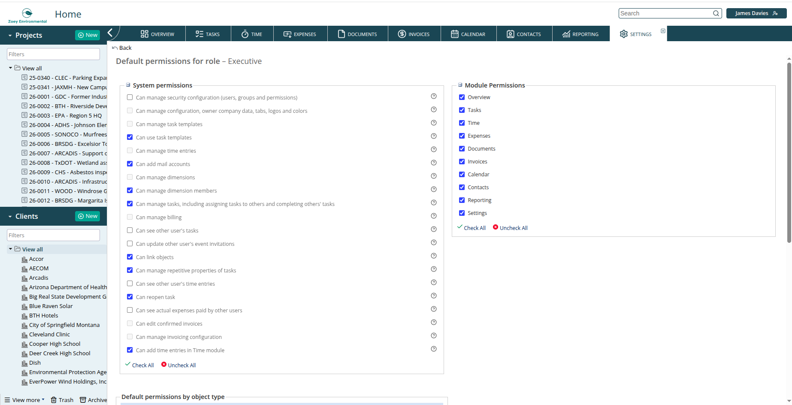Click the Back arrow link

point(122,48)
